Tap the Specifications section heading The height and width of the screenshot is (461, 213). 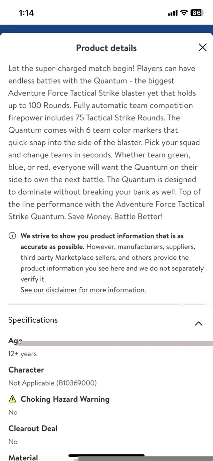33,320
